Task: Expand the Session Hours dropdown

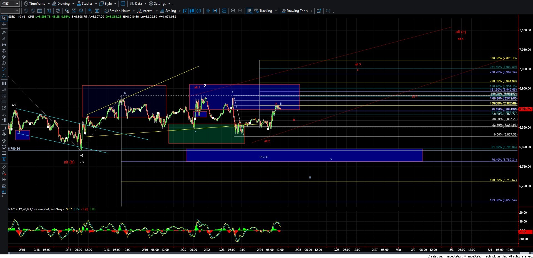Action: click(134, 11)
